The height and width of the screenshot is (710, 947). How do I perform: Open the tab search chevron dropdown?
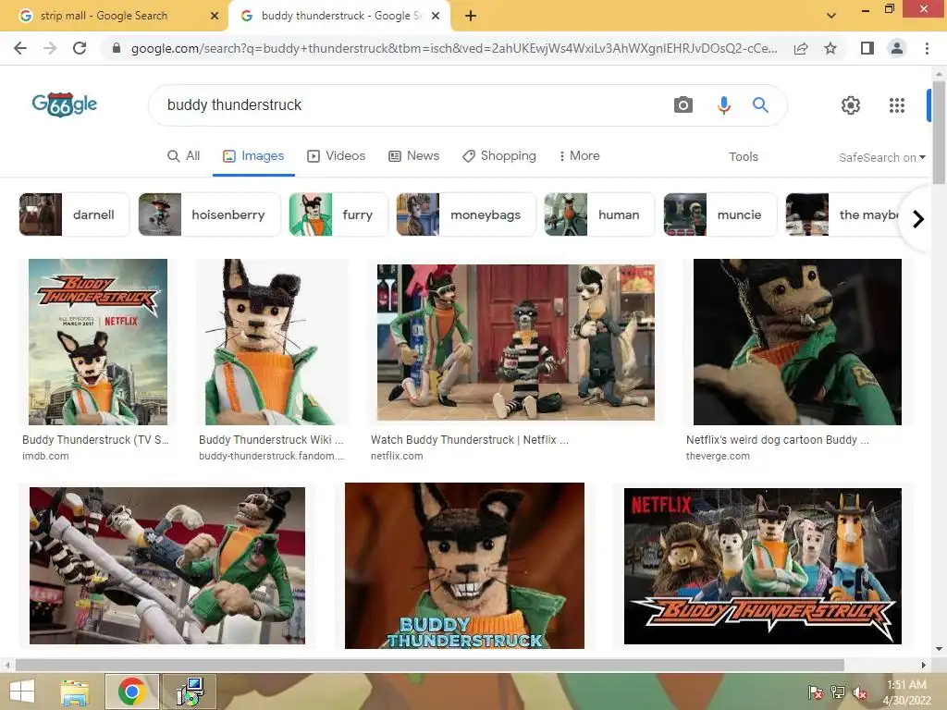(x=831, y=16)
